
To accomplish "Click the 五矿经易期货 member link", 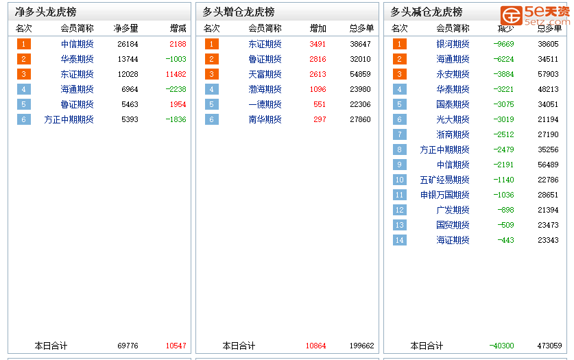I will point(445,180).
